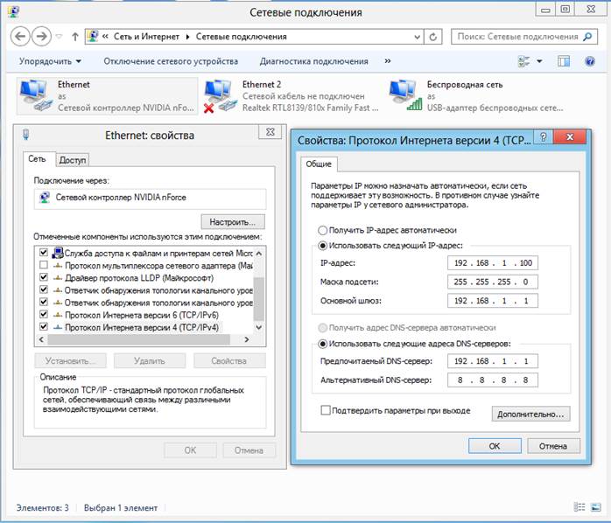Click the IP-адрес input field

493,263
